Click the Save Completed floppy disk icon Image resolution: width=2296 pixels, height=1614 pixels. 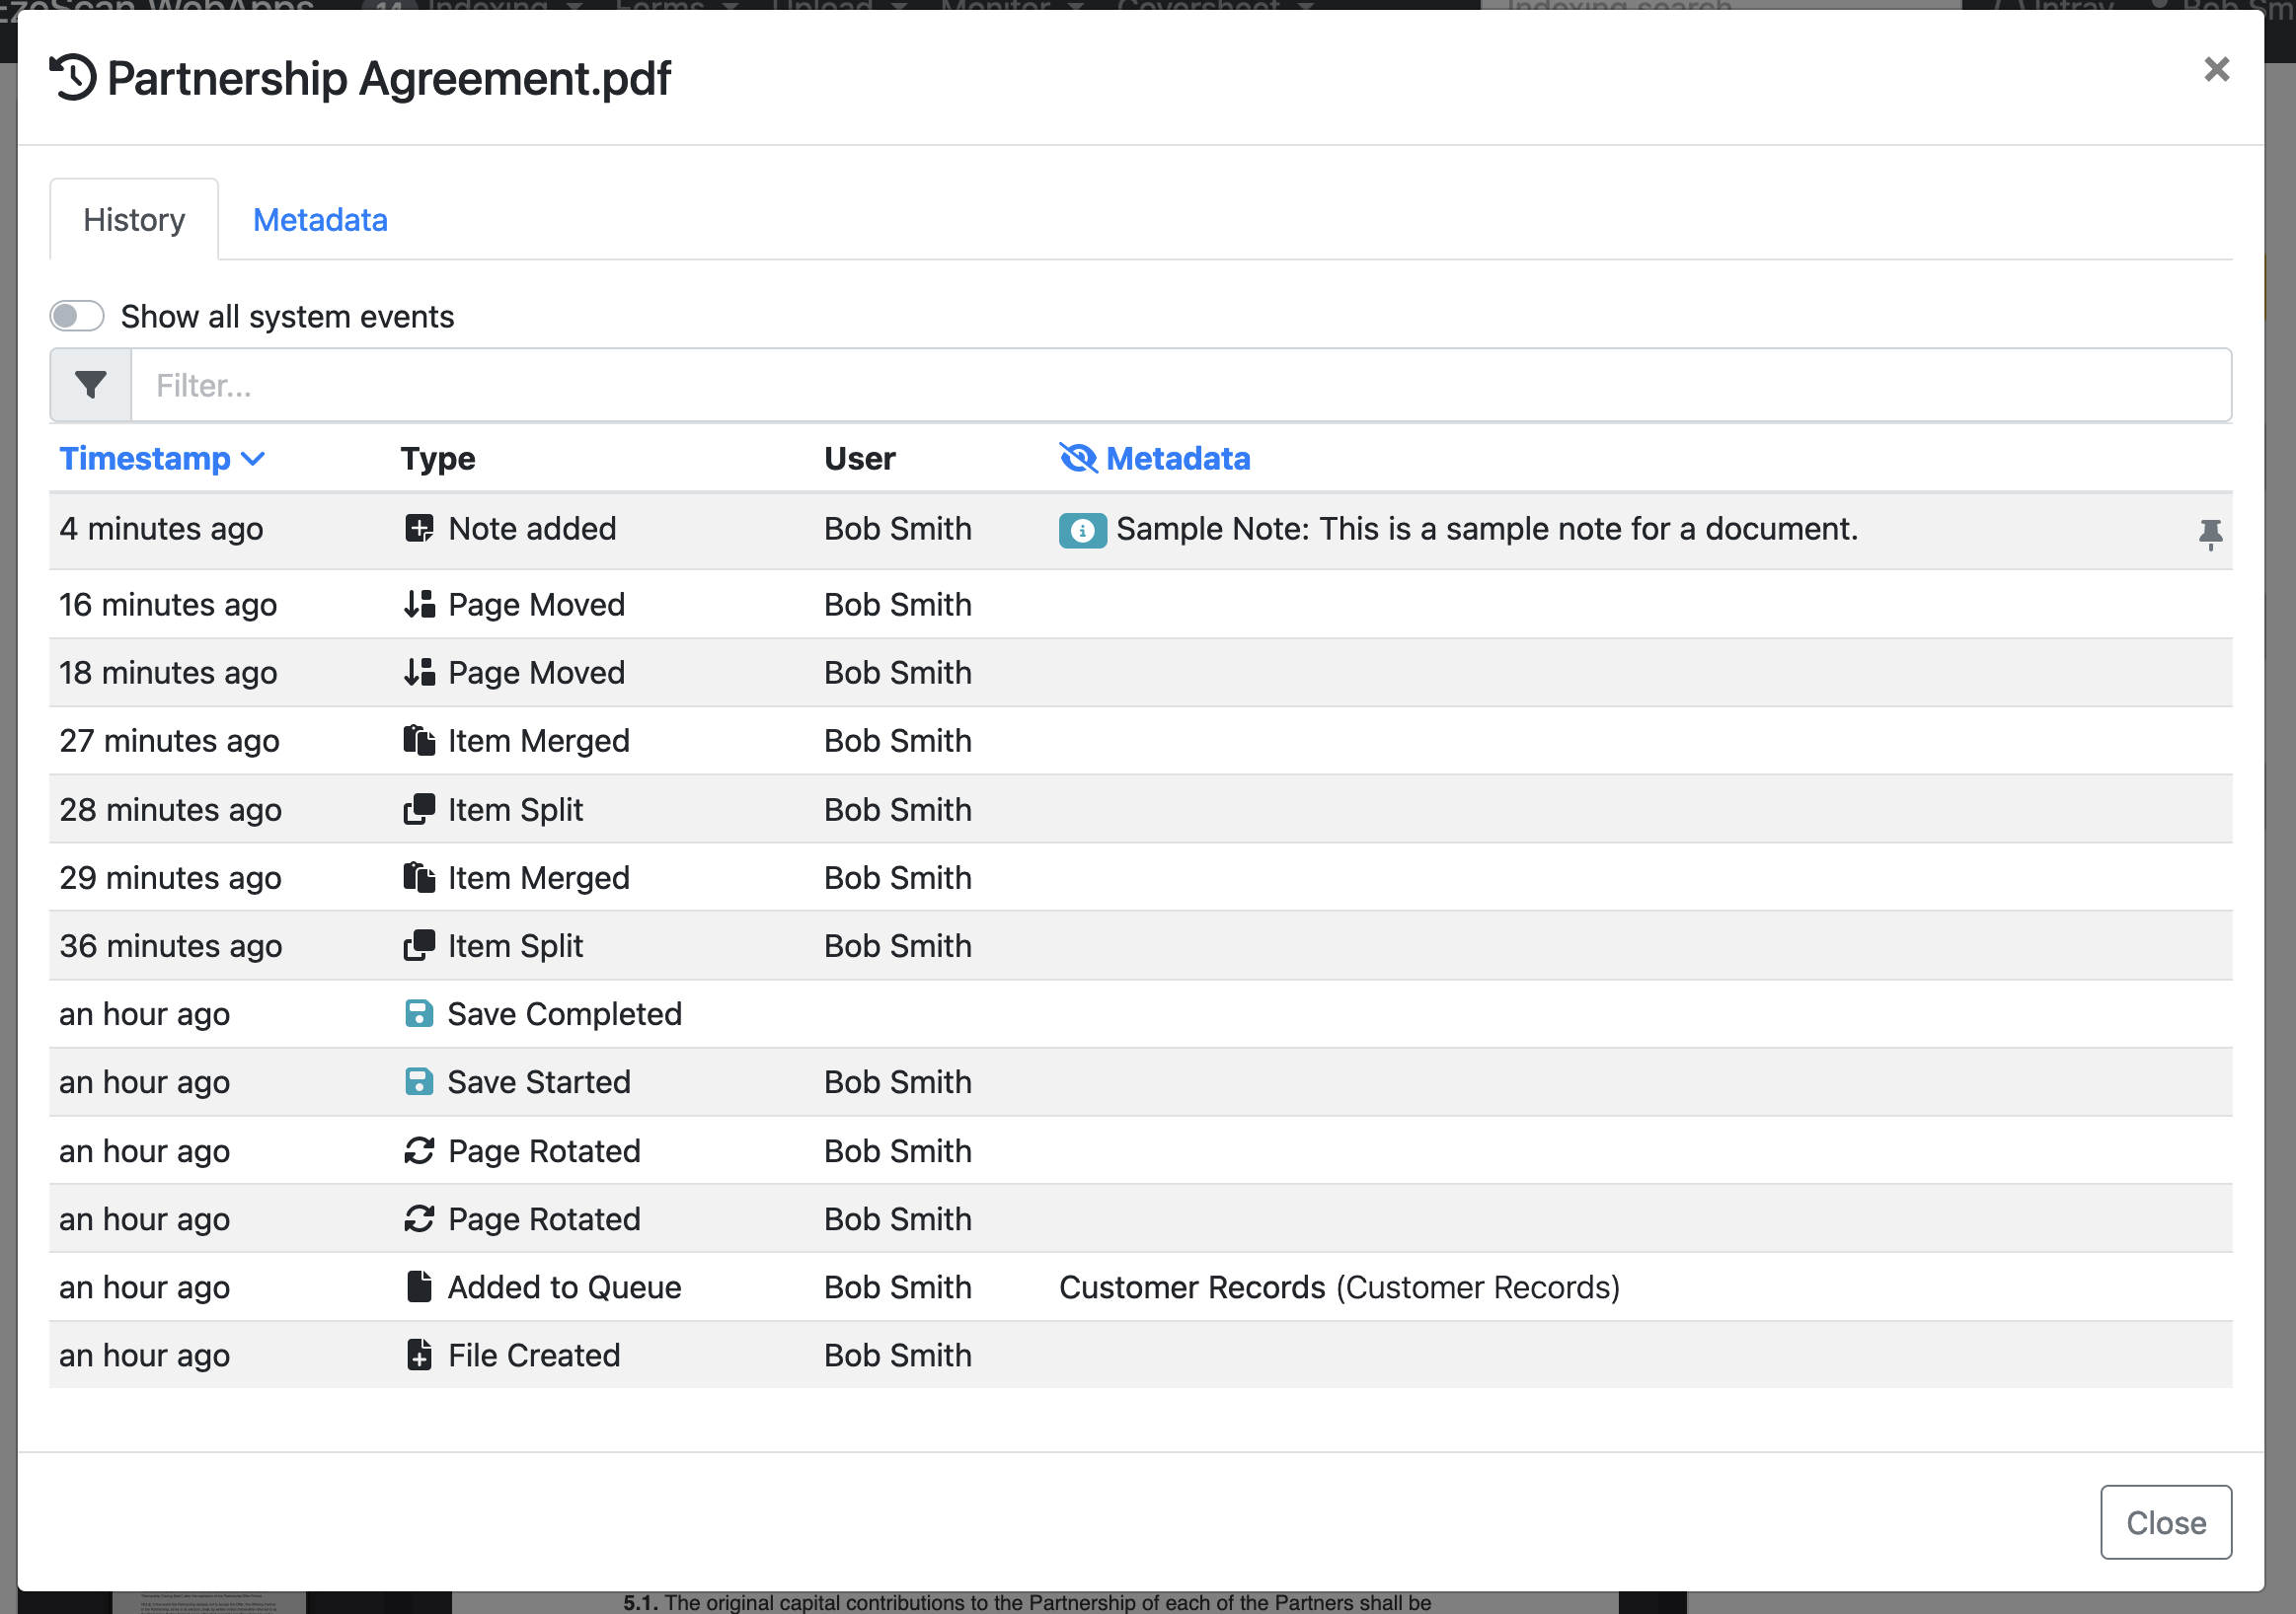[x=419, y=1013]
